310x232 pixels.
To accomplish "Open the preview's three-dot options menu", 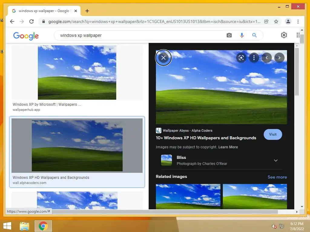I will coord(254,58).
